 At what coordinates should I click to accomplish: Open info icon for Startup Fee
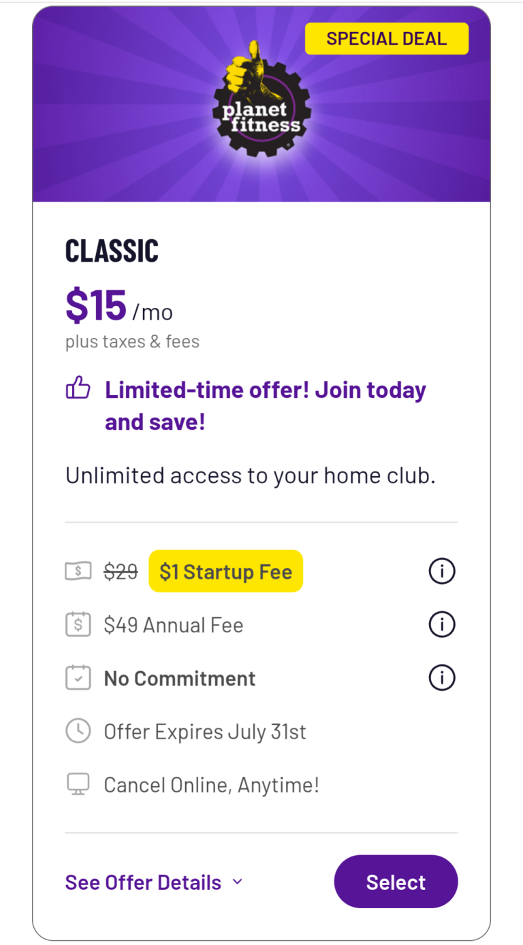click(441, 571)
